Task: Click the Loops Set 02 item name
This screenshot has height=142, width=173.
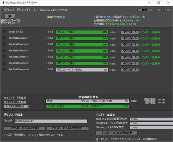Action: 16,32
